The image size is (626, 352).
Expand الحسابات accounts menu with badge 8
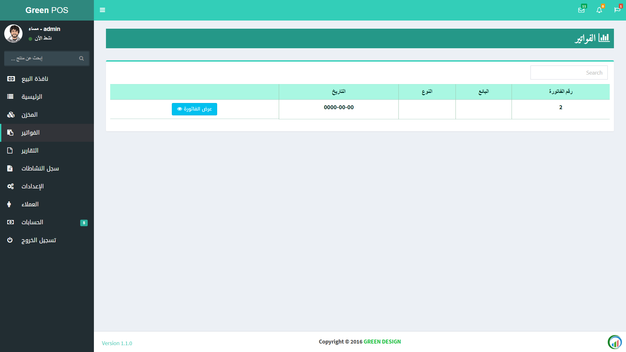tap(32, 222)
